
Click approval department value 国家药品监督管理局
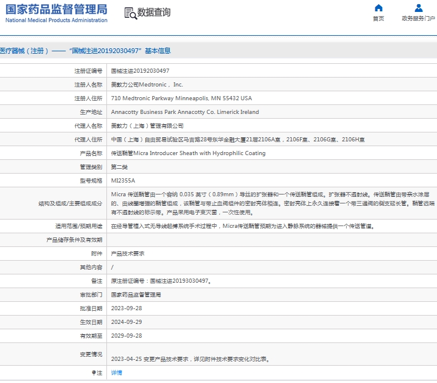coord(136,295)
